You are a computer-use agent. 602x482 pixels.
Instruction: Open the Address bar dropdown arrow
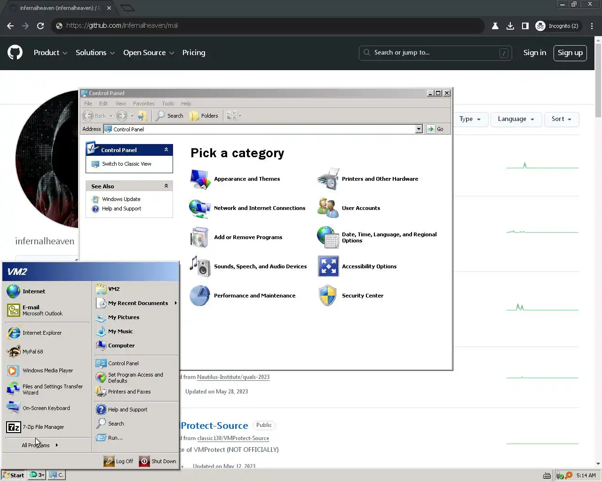419,129
